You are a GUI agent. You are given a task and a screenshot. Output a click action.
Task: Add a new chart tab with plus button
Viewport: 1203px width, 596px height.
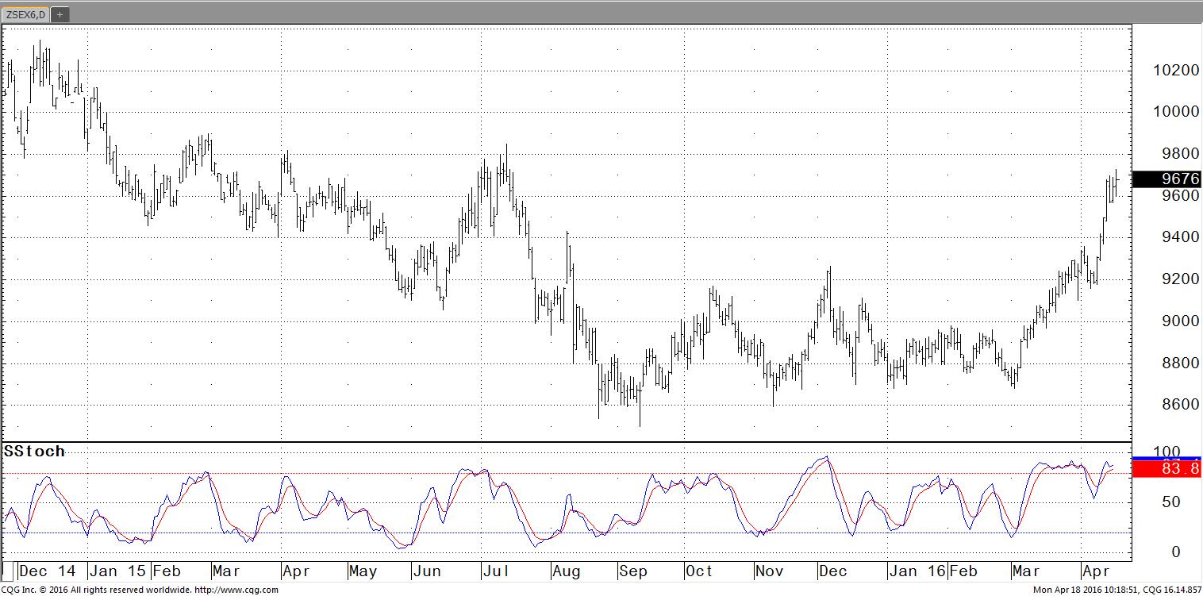click(60, 14)
